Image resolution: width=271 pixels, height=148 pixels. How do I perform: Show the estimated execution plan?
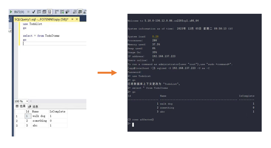(x=39, y=12)
